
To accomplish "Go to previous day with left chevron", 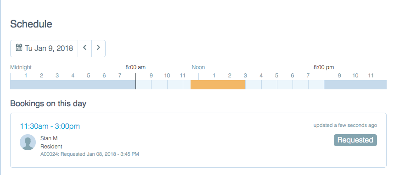I will 84,49.
